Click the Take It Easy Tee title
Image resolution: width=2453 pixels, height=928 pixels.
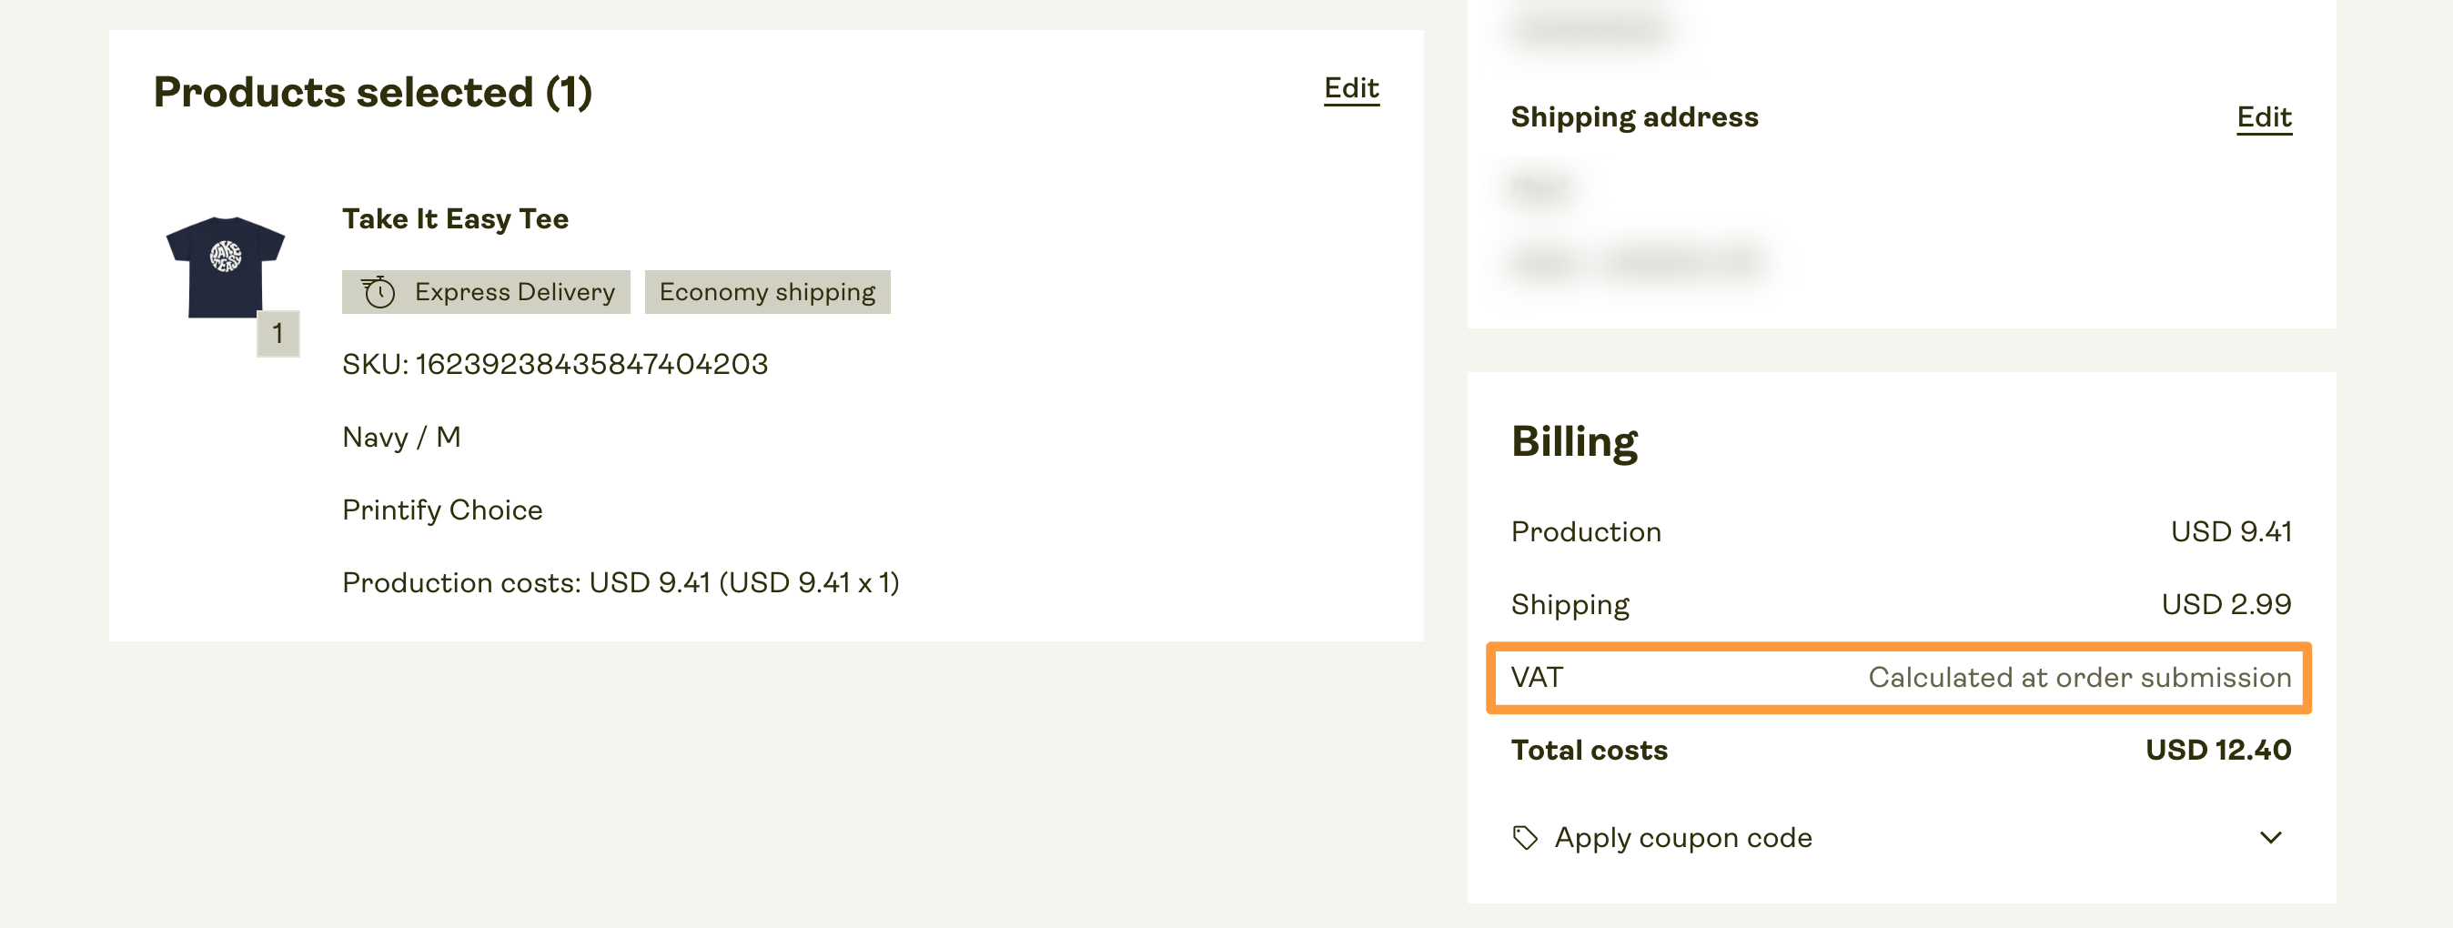click(455, 219)
